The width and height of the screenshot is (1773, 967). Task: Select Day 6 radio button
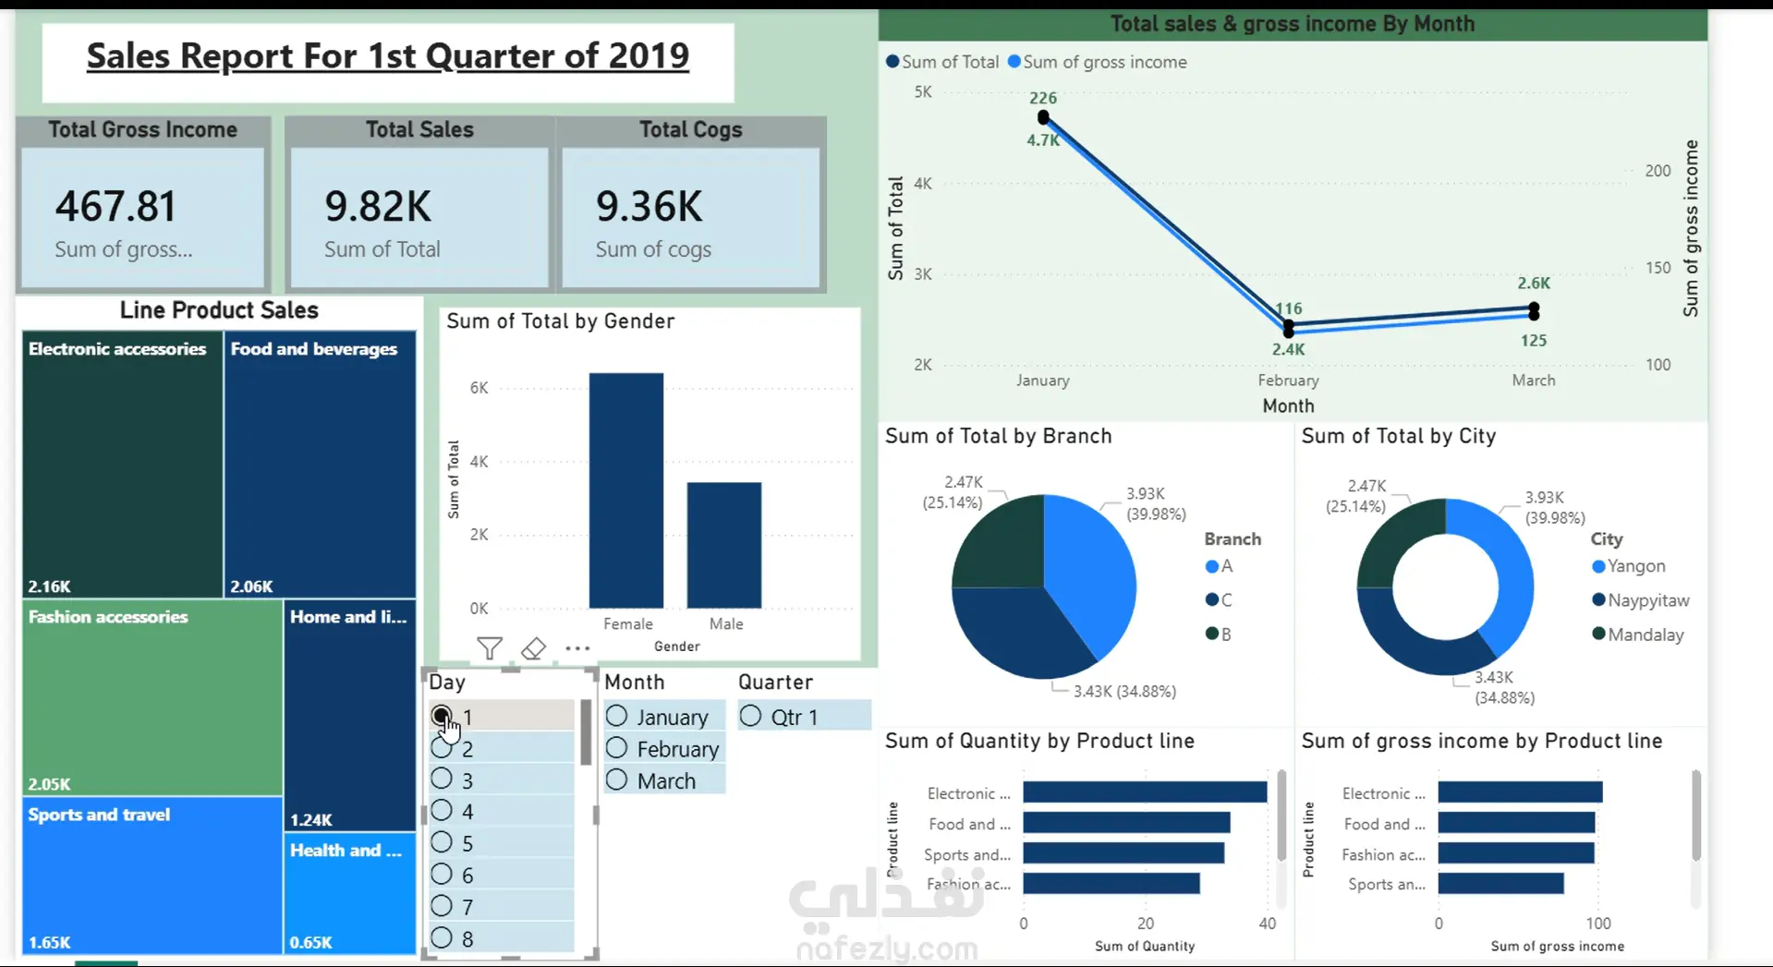click(x=442, y=874)
